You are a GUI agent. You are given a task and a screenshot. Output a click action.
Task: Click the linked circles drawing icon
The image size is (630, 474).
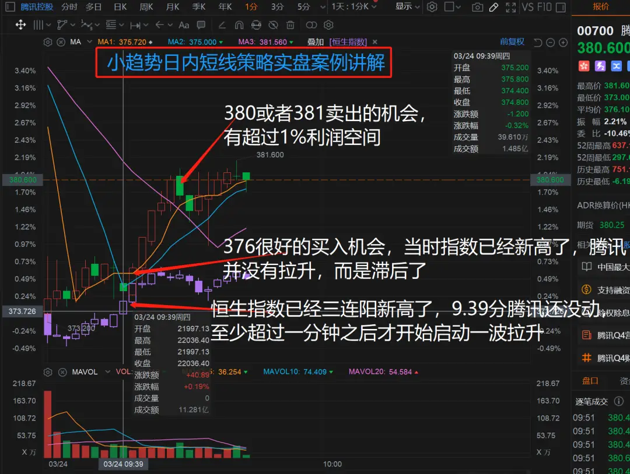pyautogui.click(x=311, y=25)
